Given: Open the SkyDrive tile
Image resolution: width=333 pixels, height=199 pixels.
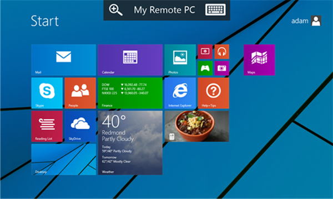Looking at the screenshot, I should (x=80, y=126).
